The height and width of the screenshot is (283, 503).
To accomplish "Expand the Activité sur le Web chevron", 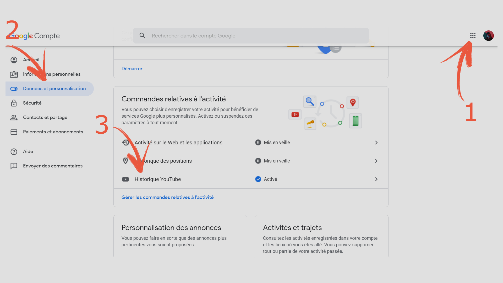I will [376, 143].
